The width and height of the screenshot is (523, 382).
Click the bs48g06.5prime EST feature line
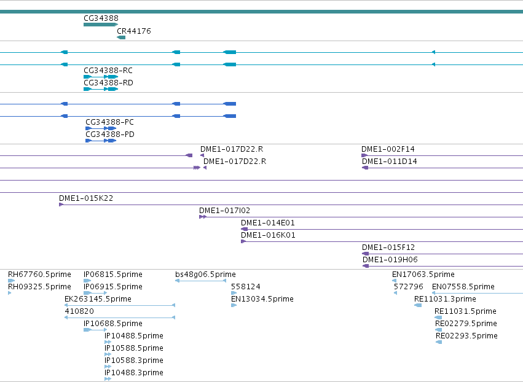200,281
